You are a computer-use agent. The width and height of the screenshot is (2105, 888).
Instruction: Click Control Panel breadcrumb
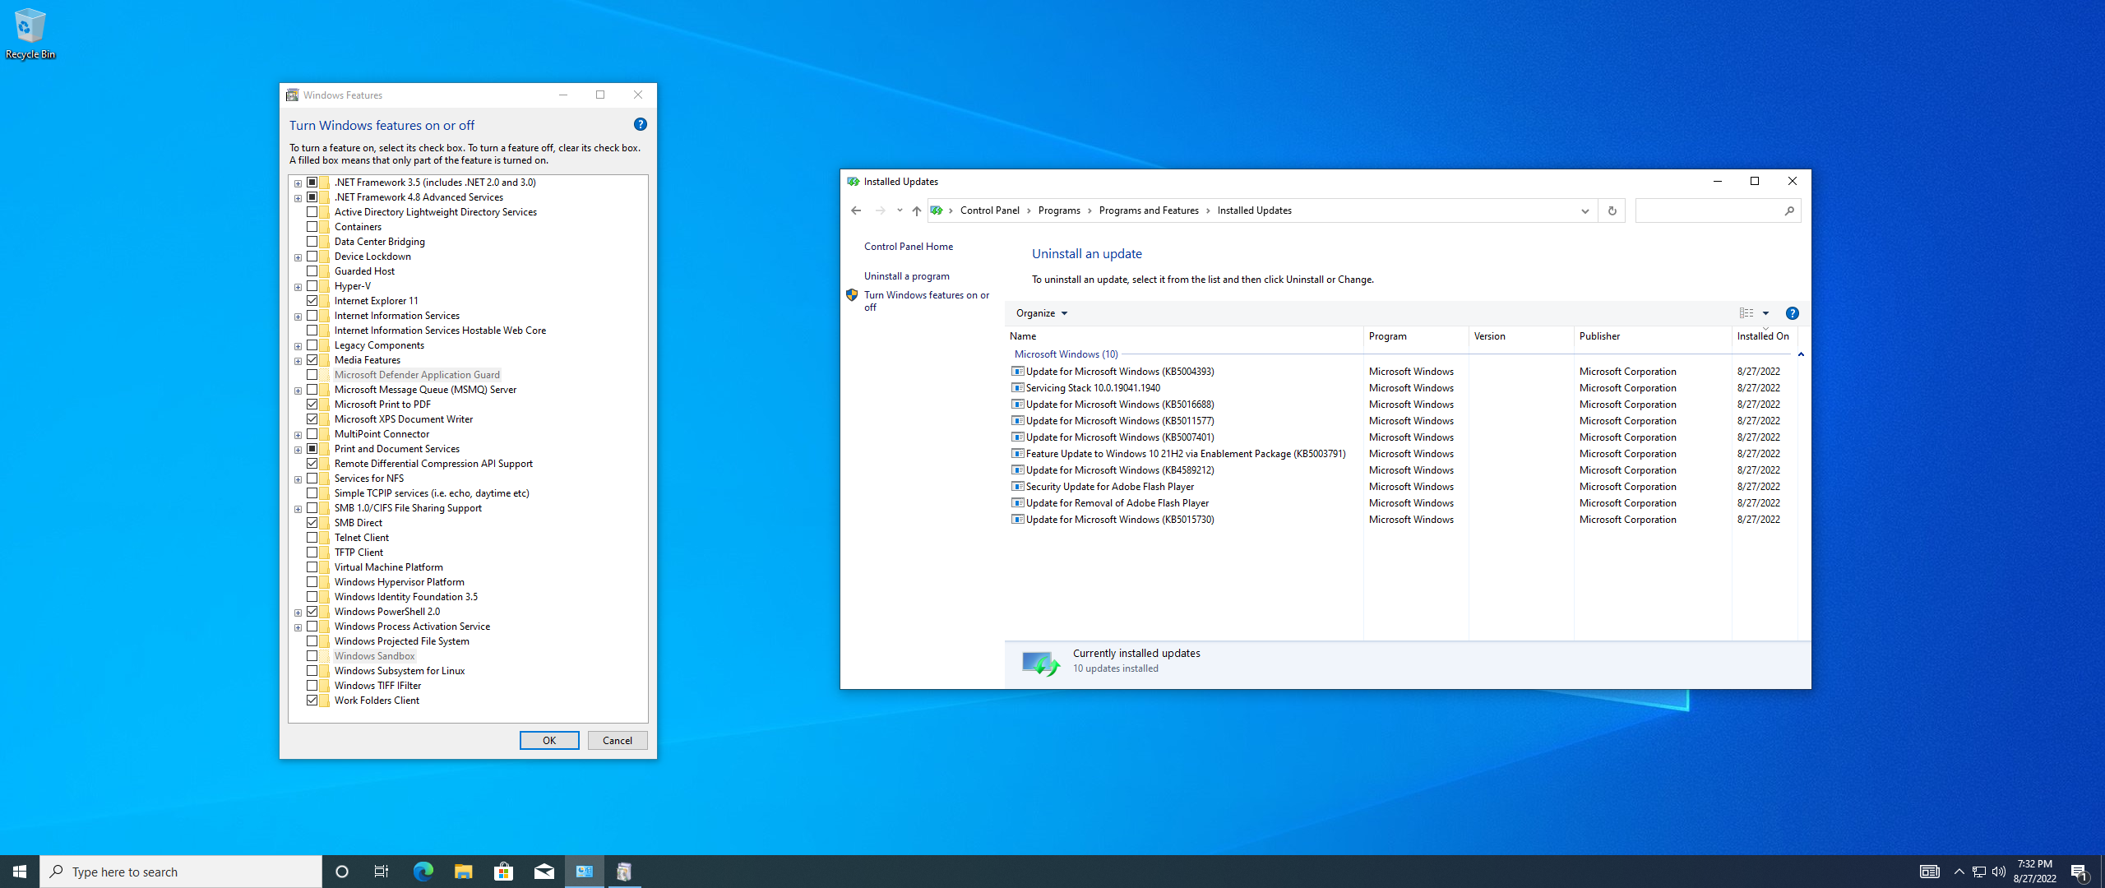(990, 210)
